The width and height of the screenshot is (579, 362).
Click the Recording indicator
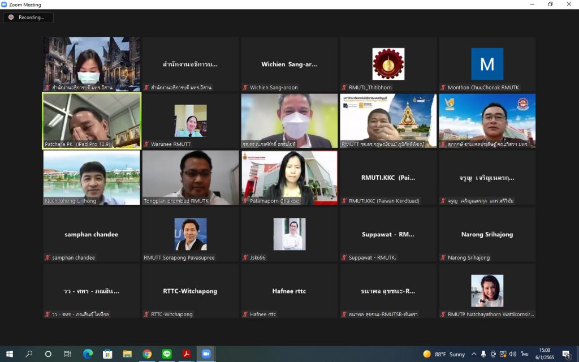tap(28, 18)
